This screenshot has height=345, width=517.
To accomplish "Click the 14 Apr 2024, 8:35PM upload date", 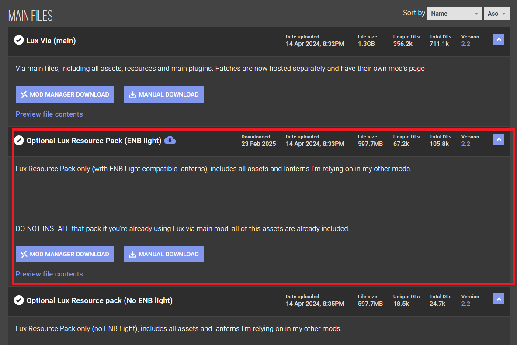I will click(x=315, y=304).
